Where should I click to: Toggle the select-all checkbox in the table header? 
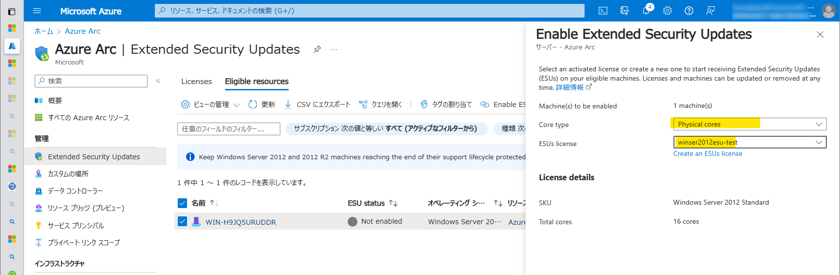[182, 203]
